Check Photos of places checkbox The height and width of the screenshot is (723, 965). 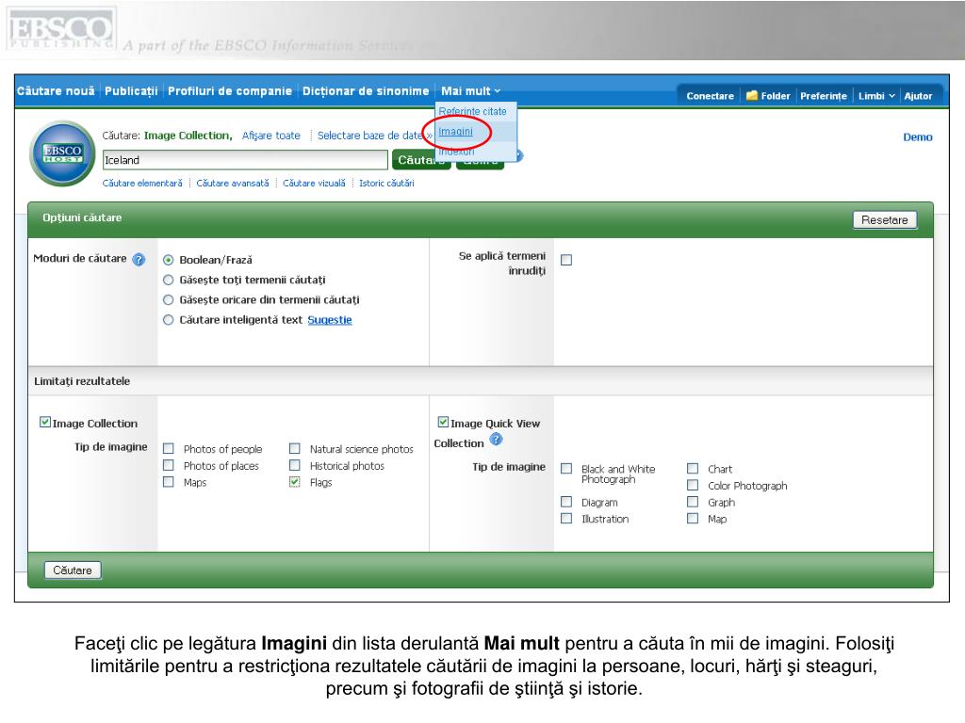[168, 465]
